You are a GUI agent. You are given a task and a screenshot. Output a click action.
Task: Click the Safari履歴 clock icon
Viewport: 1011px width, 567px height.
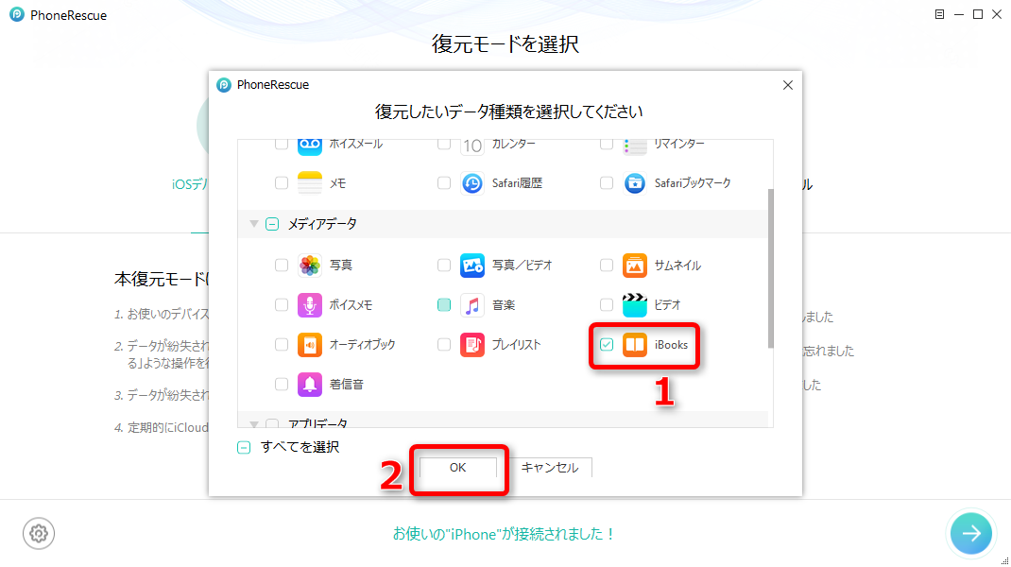pyautogui.click(x=472, y=183)
